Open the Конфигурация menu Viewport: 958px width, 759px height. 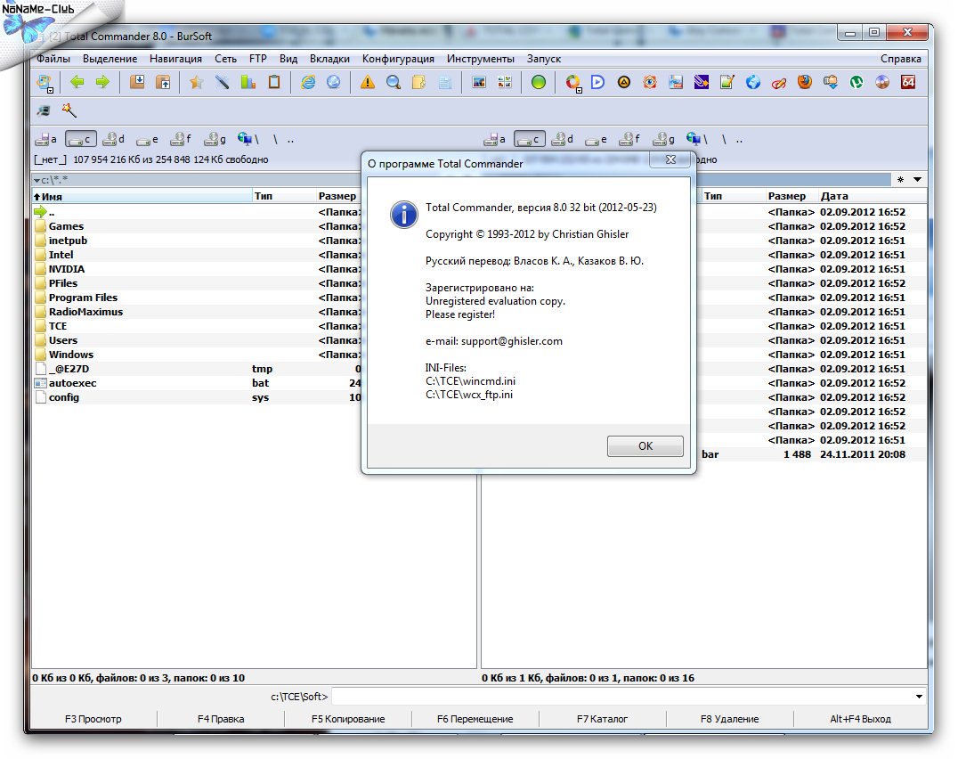click(x=398, y=59)
